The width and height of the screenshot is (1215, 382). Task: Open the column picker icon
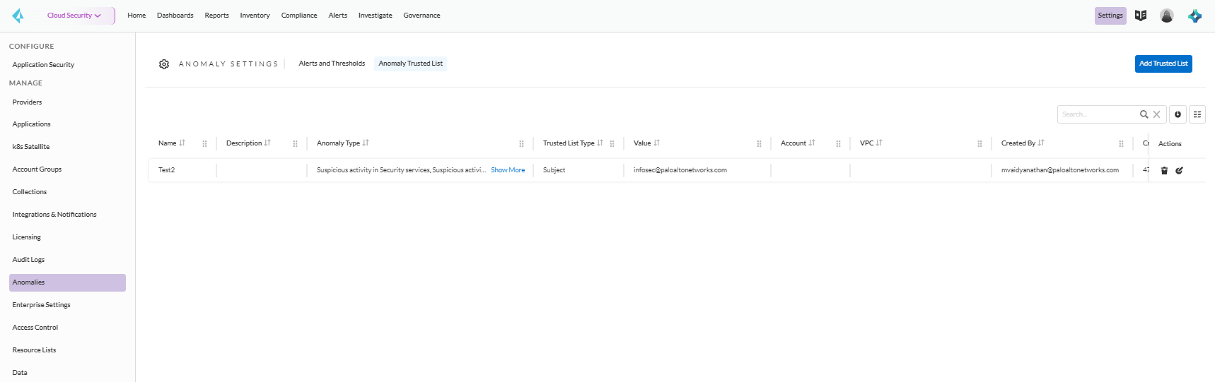(x=1197, y=114)
